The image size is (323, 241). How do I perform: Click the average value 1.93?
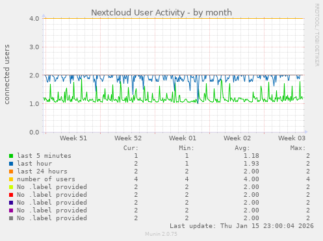click(252, 164)
